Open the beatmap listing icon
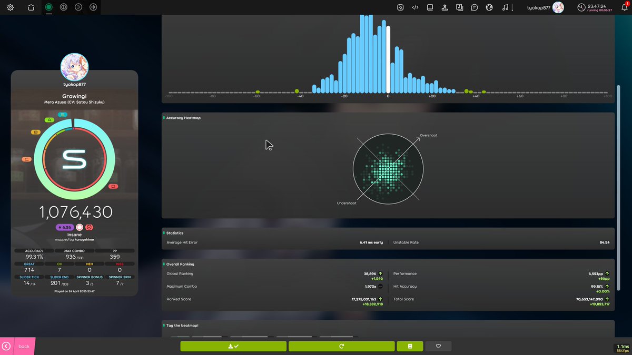Image resolution: width=632 pixels, height=355 pixels. pos(460,7)
